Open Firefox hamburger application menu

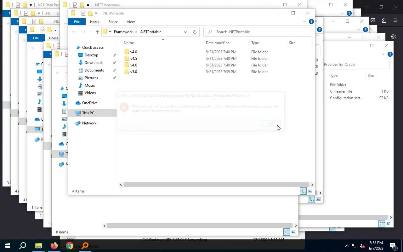[395, 20]
